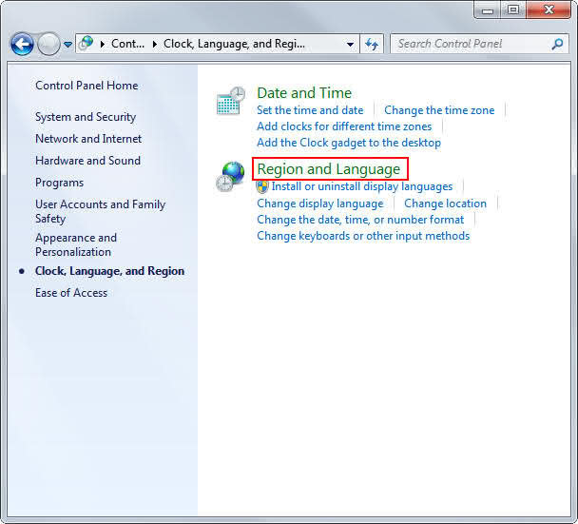Image resolution: width=578 pixels, height=524 pixels.
Task: Click the Control Panel address bar icon
Action: pos(87,44)
